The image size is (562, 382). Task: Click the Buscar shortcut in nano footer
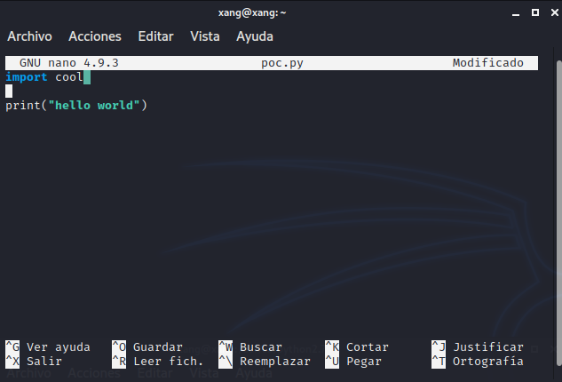pos(260,347)
